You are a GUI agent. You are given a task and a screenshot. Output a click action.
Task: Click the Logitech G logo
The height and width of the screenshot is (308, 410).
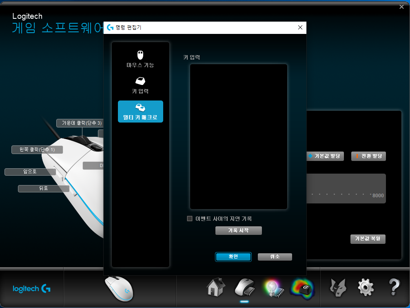pyautogui.click(x=32, y=289)
